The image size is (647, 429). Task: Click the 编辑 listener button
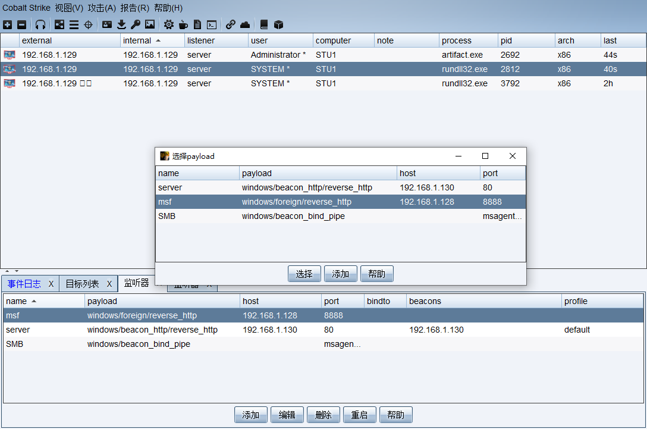(287, 415)
